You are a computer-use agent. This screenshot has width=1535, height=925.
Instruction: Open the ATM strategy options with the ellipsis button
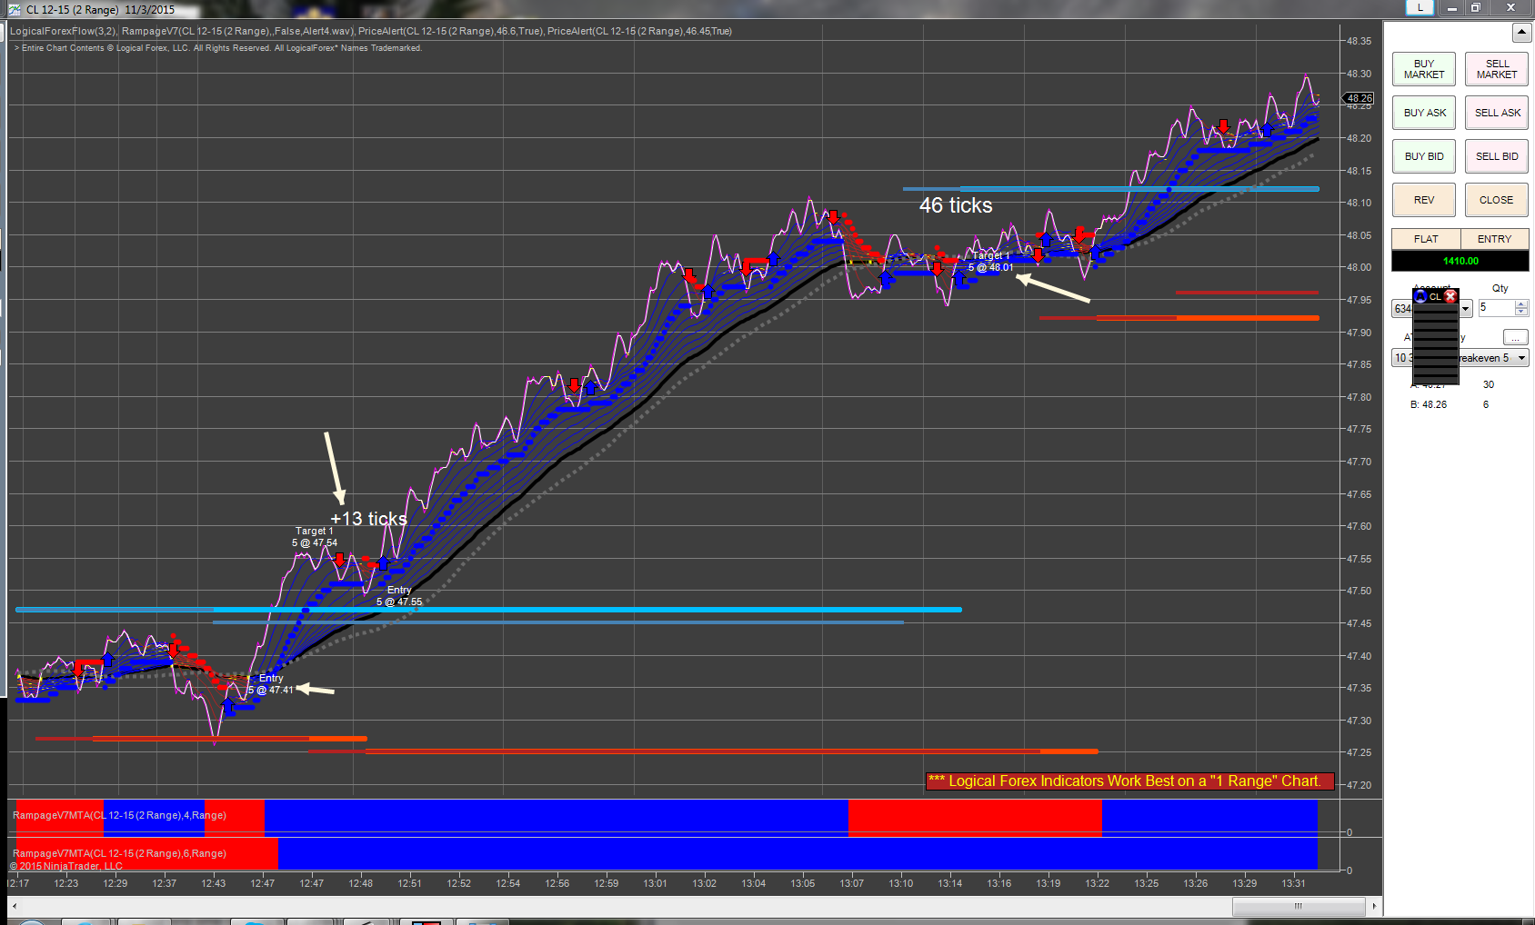pos(1515,337)
